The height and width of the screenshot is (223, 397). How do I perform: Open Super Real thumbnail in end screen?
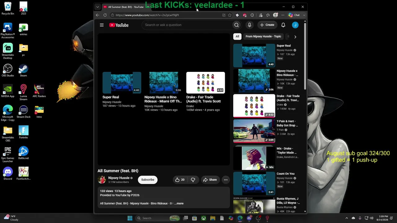[122, 83]
